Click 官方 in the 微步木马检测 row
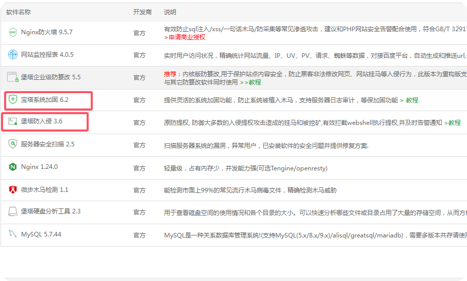467x281 pixels. coord(139,190)
